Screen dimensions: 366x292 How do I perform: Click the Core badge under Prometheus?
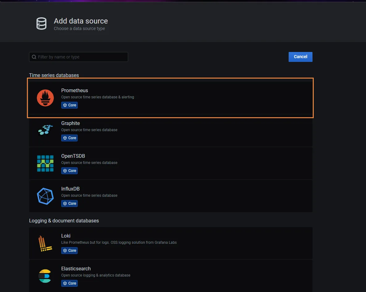tap(69, 105)
